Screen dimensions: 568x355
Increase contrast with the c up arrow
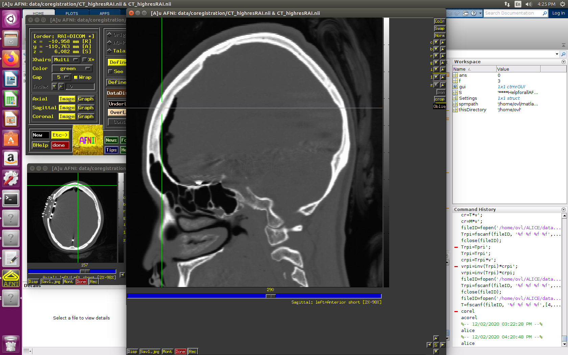pyautogui.click(x=443, y=42)
